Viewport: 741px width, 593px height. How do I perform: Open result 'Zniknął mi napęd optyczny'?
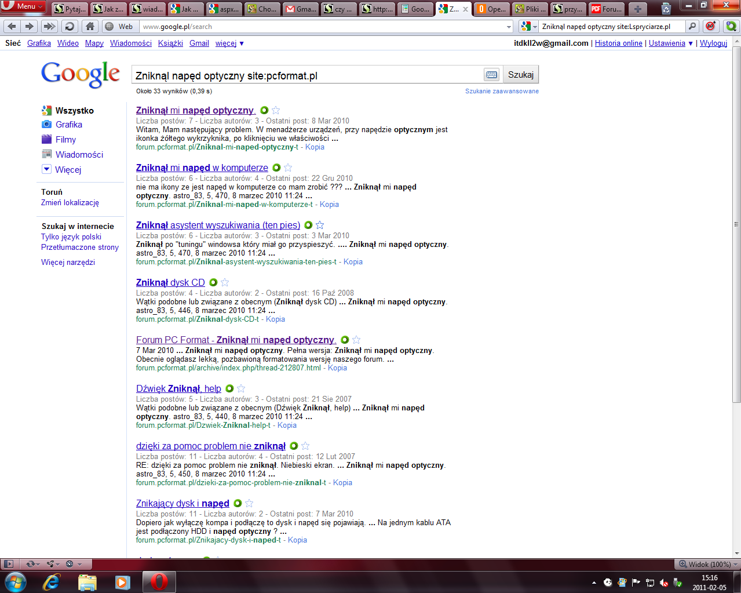[196, 111]
